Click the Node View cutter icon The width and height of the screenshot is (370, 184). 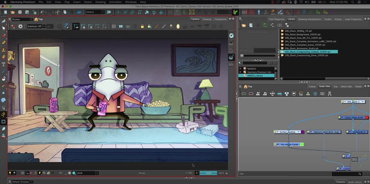[x=329, y=94]
